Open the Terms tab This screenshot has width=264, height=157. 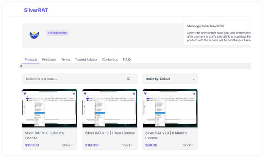point(66,59)
